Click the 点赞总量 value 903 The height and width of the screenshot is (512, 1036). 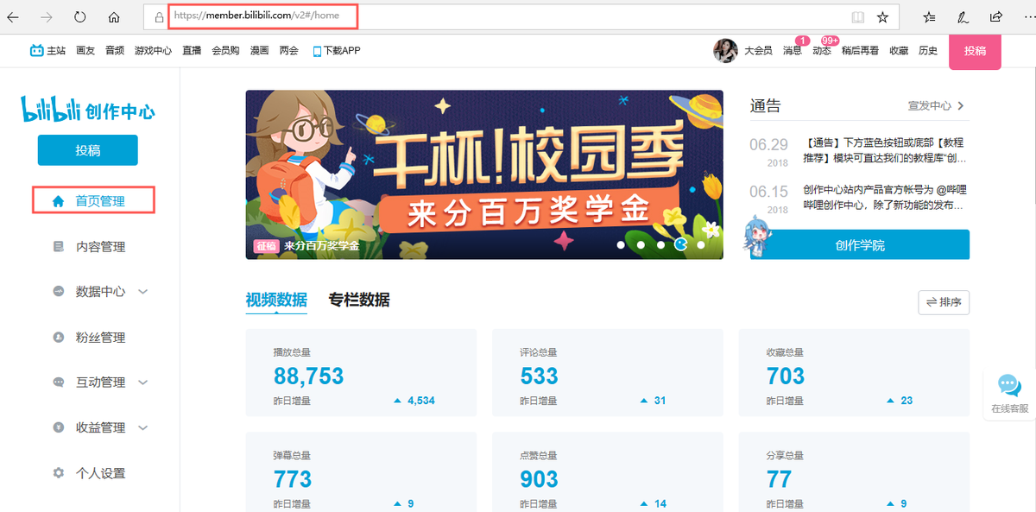tap(539, 479)
